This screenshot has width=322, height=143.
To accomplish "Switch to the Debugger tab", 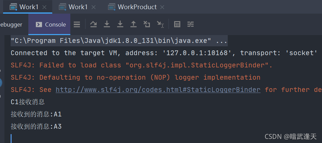I will [x=11, y=25].
